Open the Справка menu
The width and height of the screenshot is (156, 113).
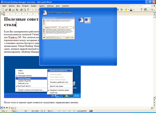(66, 6)
